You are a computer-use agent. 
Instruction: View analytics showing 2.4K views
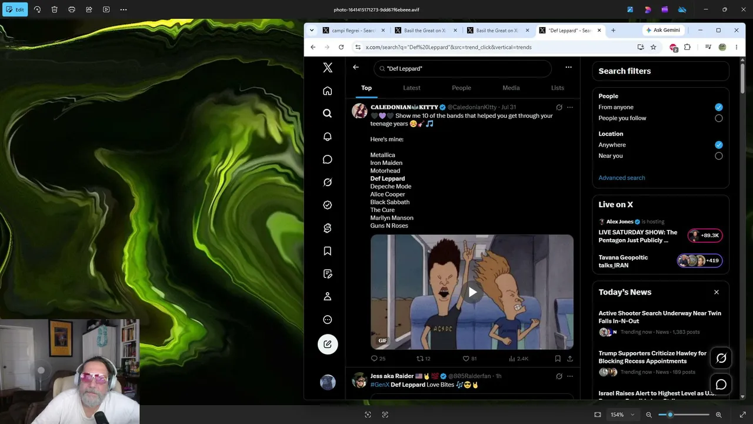point(518,358)
